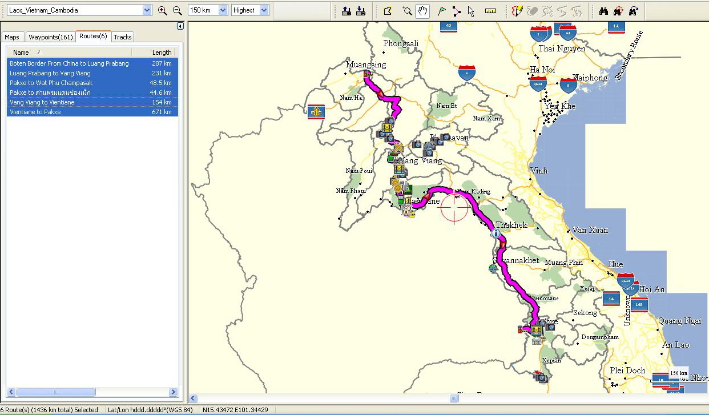Click the Zoom In magnifier icon
Screen dimensions: 709x415
(x=163, y=10)
